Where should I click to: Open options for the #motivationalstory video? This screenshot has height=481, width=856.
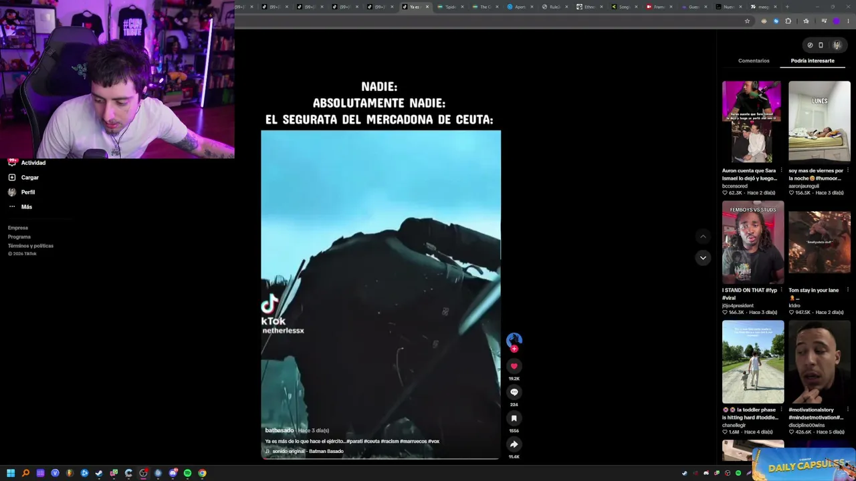pos(847,410)
